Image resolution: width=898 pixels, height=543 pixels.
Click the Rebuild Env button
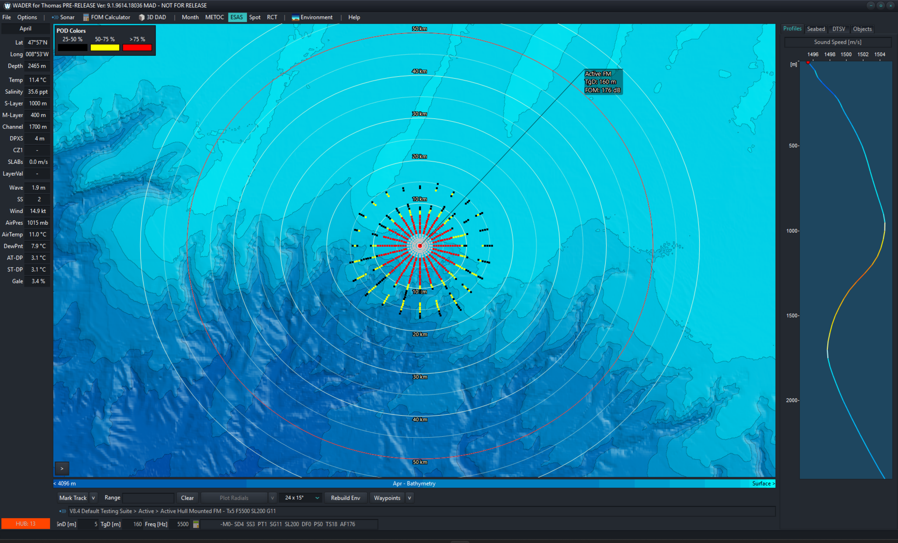click(x=346, y=498)
